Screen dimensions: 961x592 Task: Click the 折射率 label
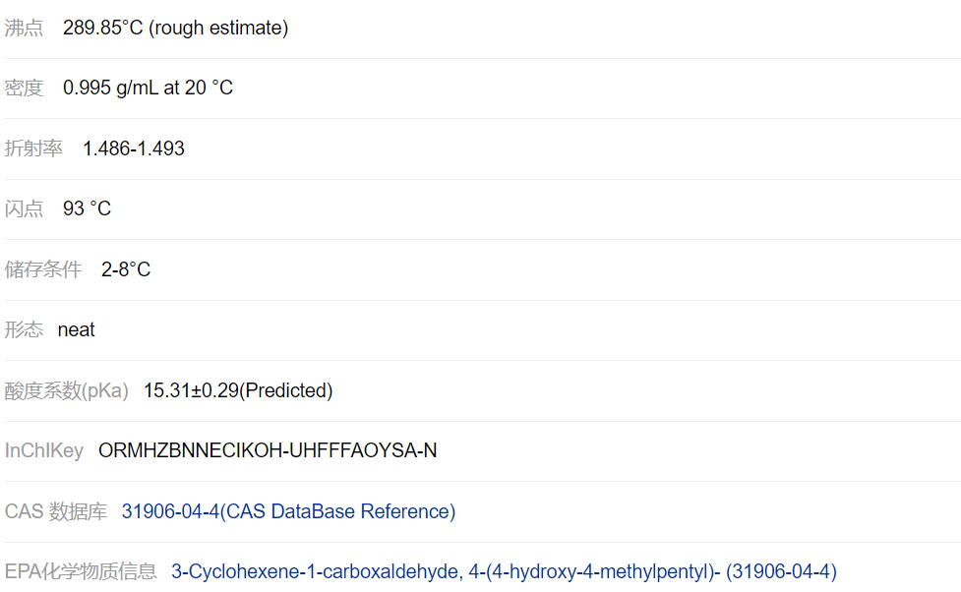33,148
